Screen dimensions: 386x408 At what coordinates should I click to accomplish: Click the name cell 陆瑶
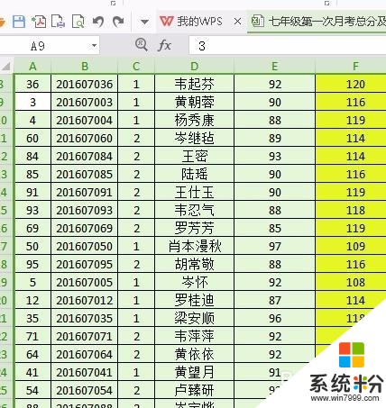(194, 174)
